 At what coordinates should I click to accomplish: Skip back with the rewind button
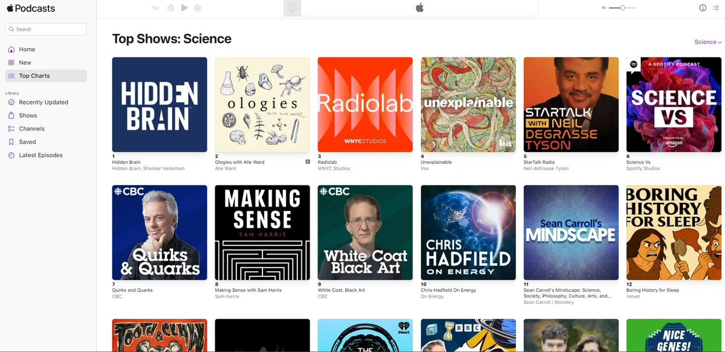click(x=171, y=8)
